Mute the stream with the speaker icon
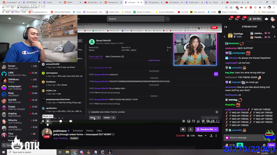The image size is (277, 155). [x=48, y=121]
